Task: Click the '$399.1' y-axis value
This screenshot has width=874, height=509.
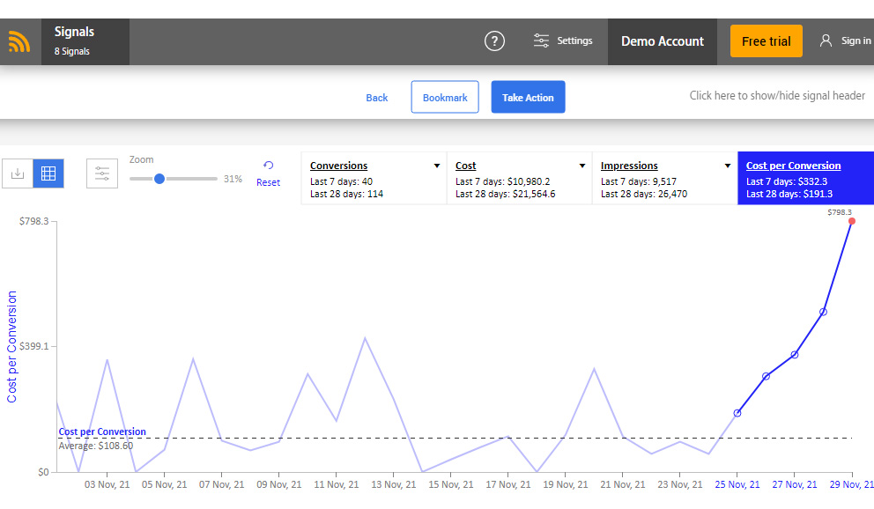Action: tap(34, 346)
